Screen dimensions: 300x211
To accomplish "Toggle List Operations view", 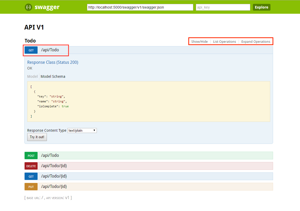I will 224,41.
